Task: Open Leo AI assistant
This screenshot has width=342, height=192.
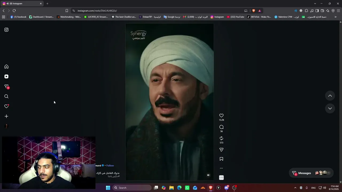Action: (x=328, y=11)
